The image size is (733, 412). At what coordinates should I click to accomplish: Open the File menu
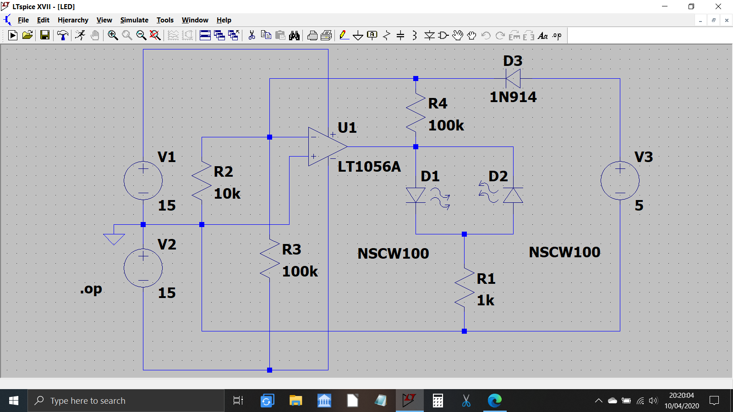point(23,20)
